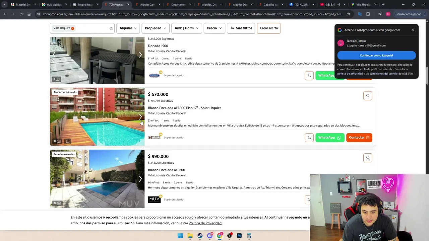This screenshot has height=241, width=429.
Task: Click the browser home icon
Action: [29, 14]
